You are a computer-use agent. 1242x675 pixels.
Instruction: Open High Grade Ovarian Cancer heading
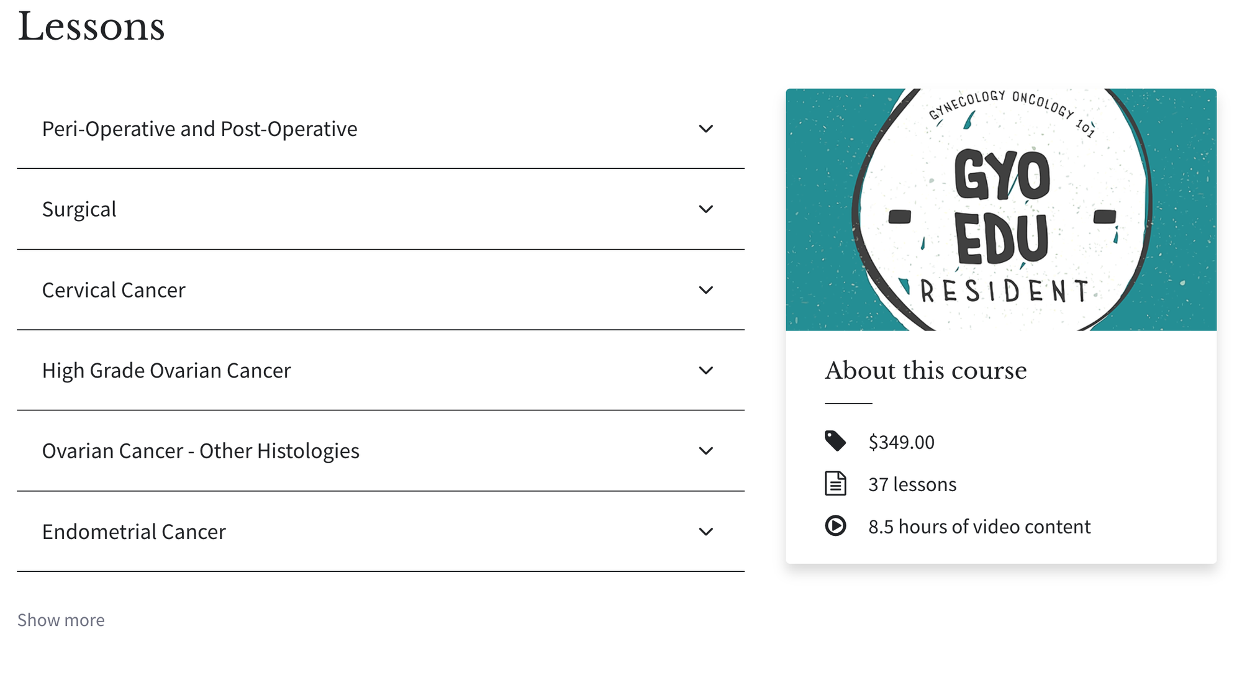click(x=166, y=371)
